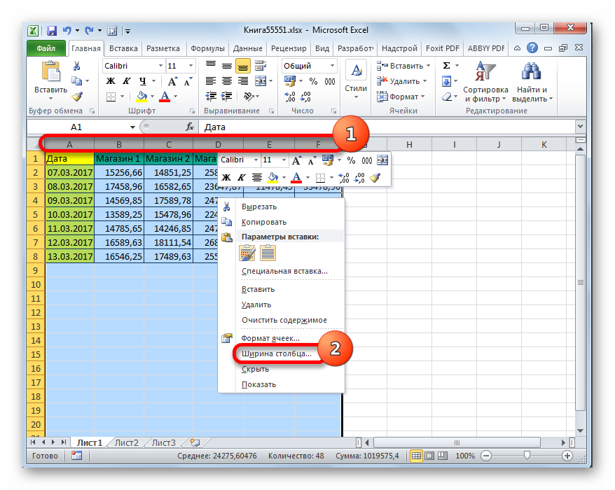The image size is (615, 490).
Task: Switch to the Формулы ribbon tab
Action: [x=207, y=49]
